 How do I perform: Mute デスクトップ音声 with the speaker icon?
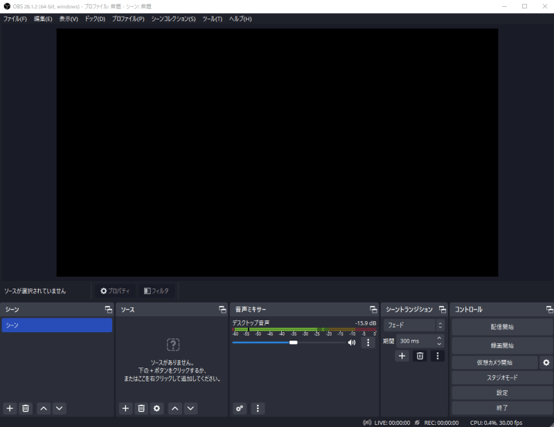(x=352, y=343)
